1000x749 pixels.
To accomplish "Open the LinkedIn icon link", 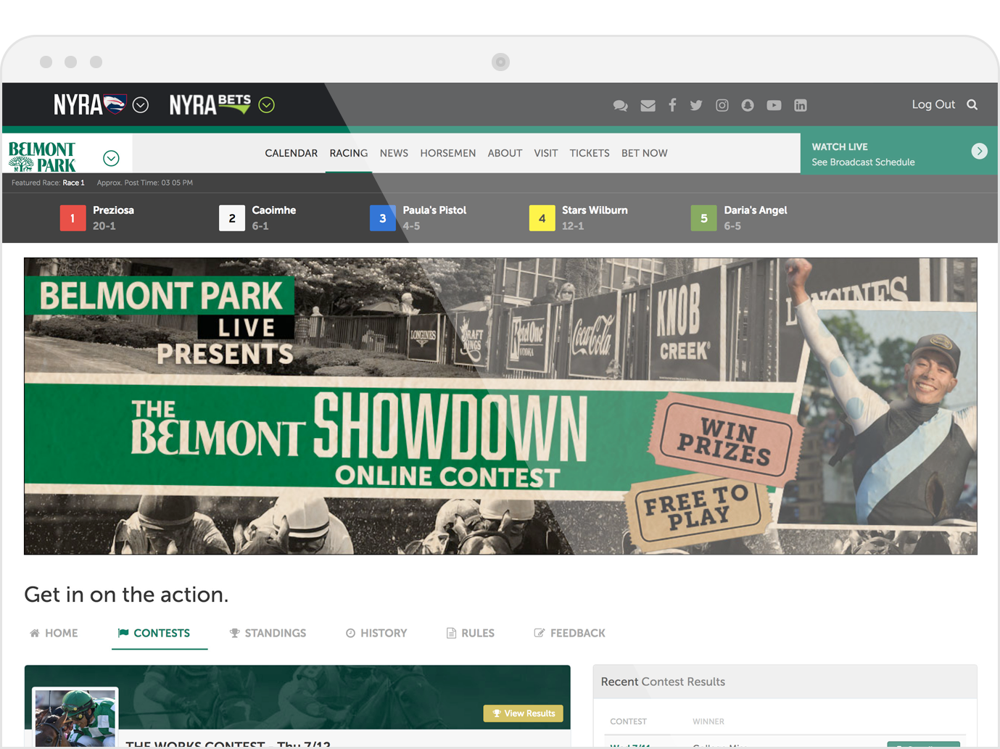I will pos(801,105).
